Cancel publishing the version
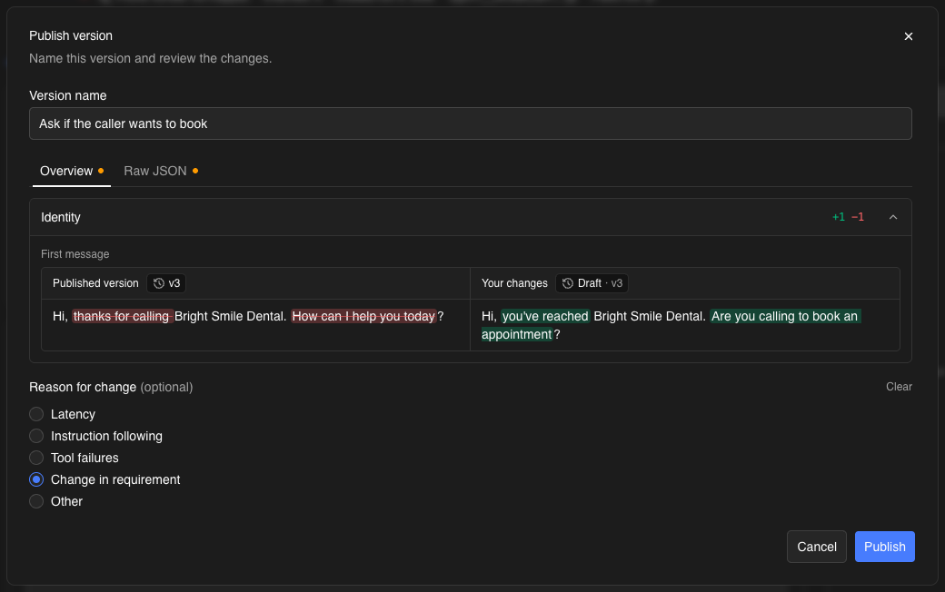The width and height of the screenshot is (945, 592). click(x=817, y=547)
